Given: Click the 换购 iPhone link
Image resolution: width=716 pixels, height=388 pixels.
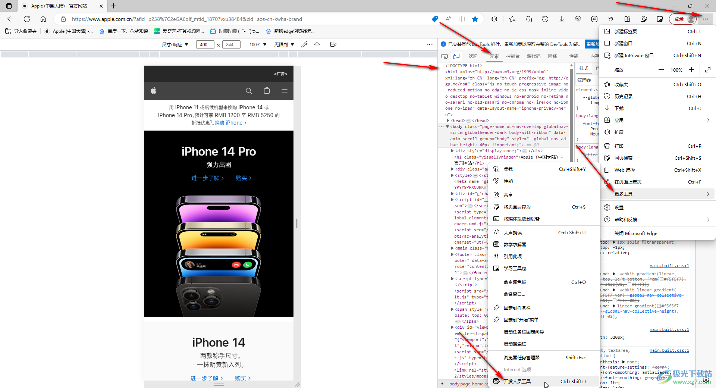Looking at the screenshot, I should 230,123.
